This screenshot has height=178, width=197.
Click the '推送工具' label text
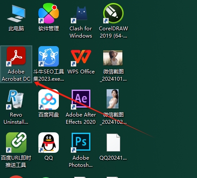point(16,165)
